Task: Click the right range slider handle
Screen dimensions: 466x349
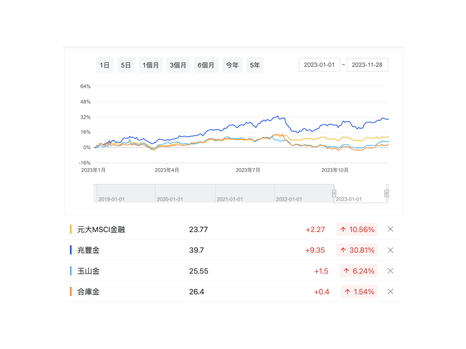Action: (x=386, y=193)
